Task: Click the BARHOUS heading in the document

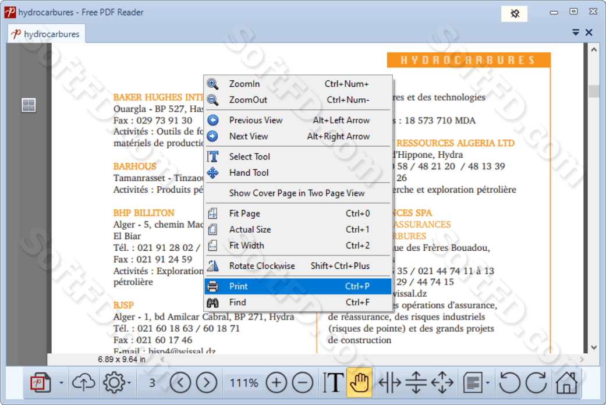Action: [134, 166]
